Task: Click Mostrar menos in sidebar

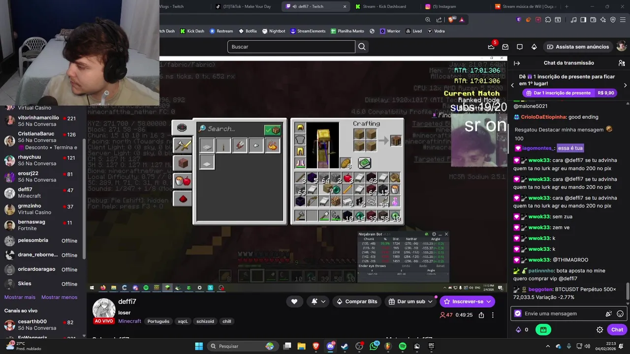Action: (59, 297)
